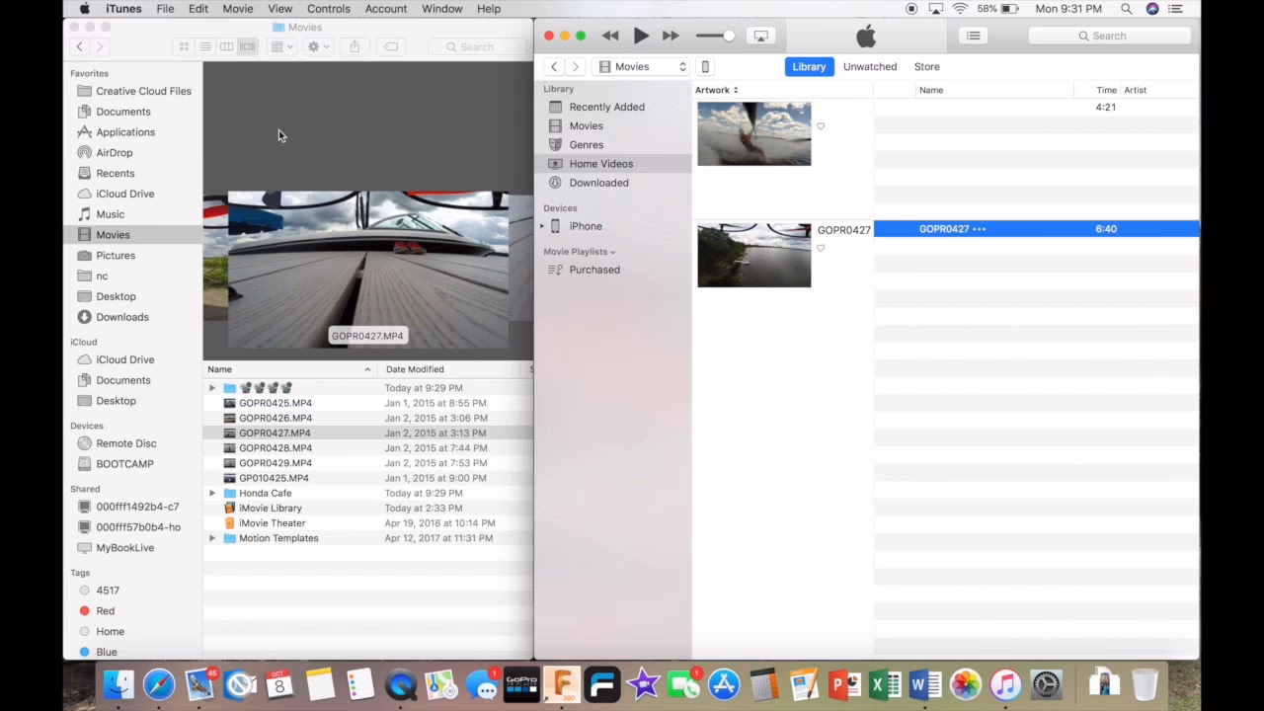
Task: Love the wakeboarding video with heart icon
Action: tap(821, 126)
